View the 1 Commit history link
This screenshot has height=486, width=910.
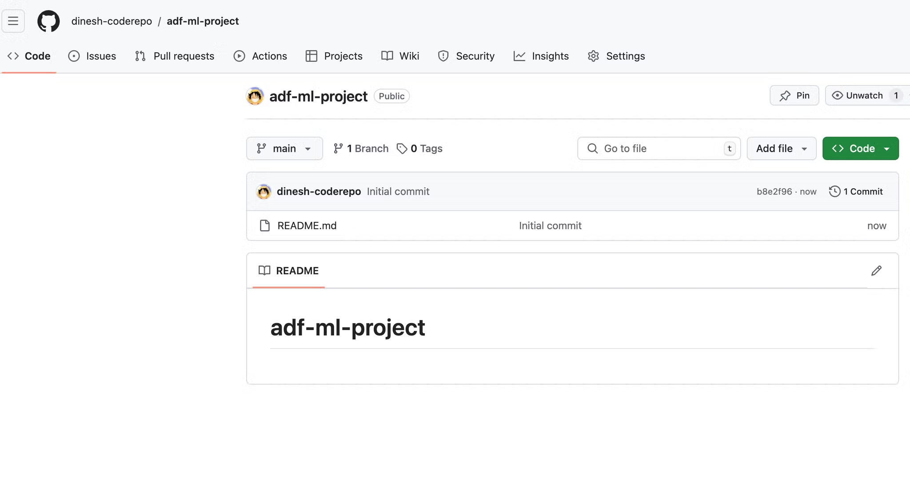pyautogui.click(x=856, y=191)
